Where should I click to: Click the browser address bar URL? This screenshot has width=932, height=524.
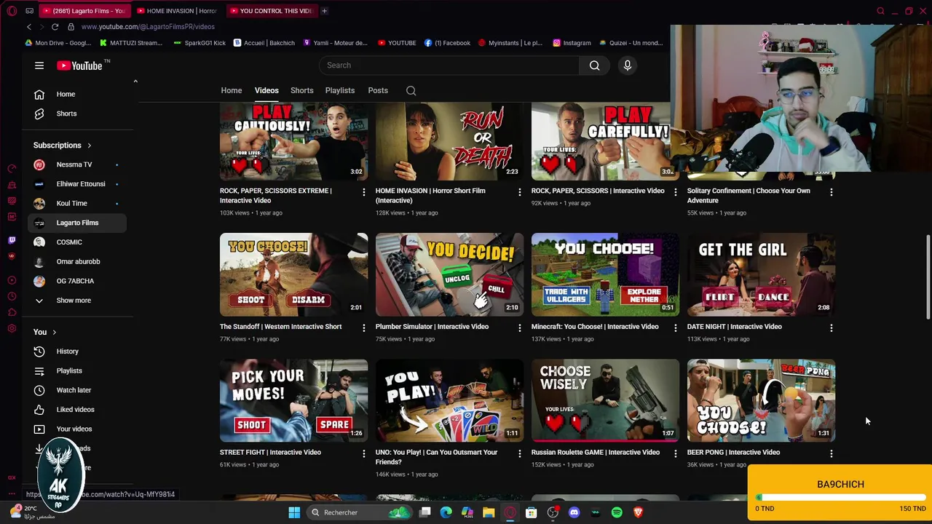point(148,27)
